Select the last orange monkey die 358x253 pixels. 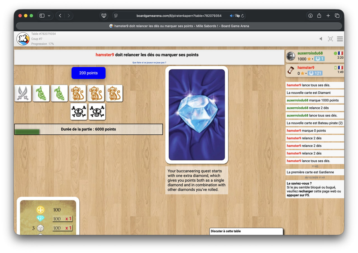[x=114, y=93]
